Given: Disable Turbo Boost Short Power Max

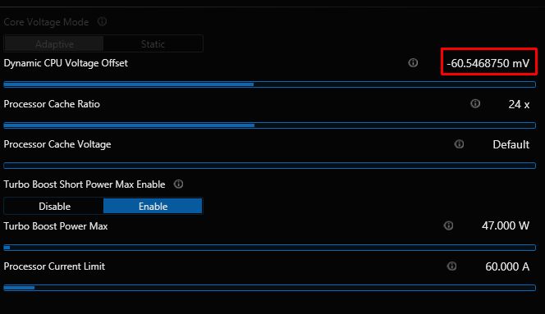Looking at the screenshot, I should (54, 207).
